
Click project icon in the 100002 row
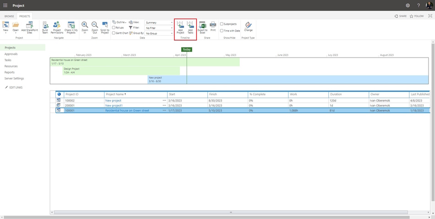point(59,101)
